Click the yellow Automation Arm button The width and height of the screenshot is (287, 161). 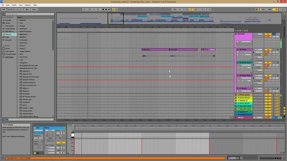pos(113,9)
